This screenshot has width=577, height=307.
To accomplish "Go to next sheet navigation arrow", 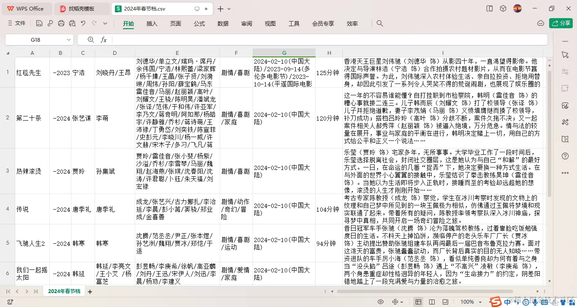I will click(27, 291).
